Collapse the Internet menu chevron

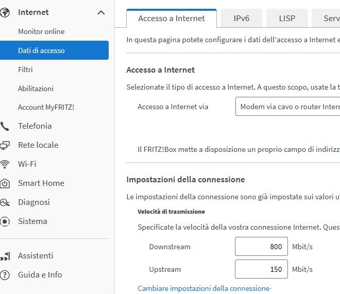click(101, 12)
